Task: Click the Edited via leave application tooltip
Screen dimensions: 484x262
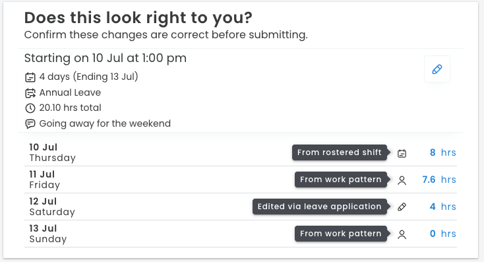Action: coord(319,207)
